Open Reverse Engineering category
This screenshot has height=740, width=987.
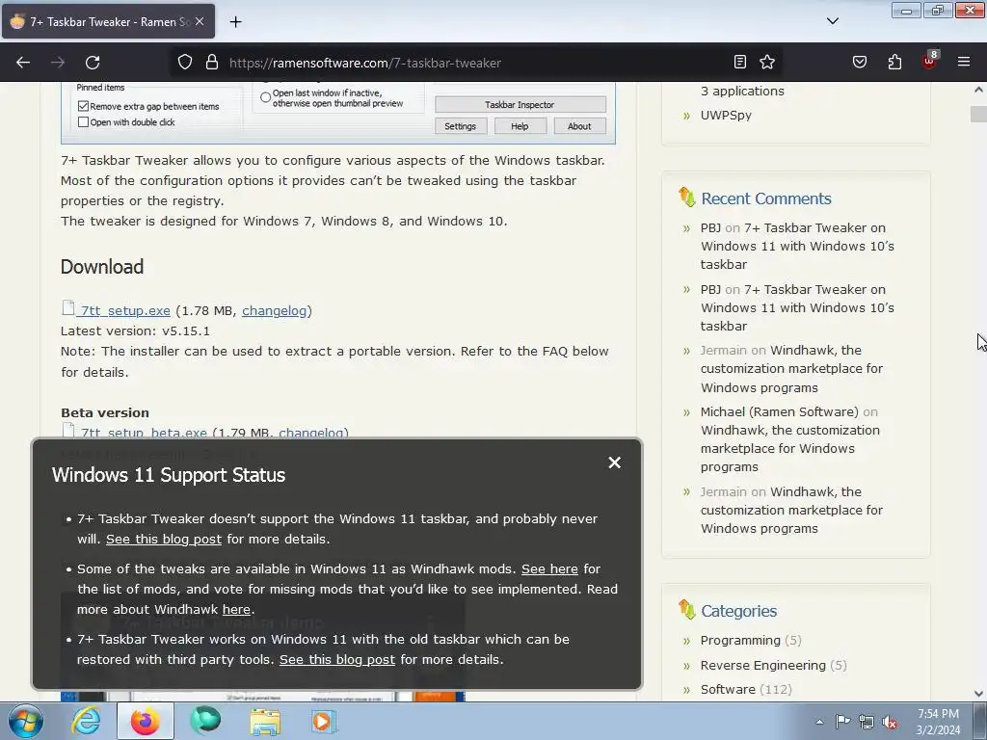pyautogui.click(x=763, y=665)
